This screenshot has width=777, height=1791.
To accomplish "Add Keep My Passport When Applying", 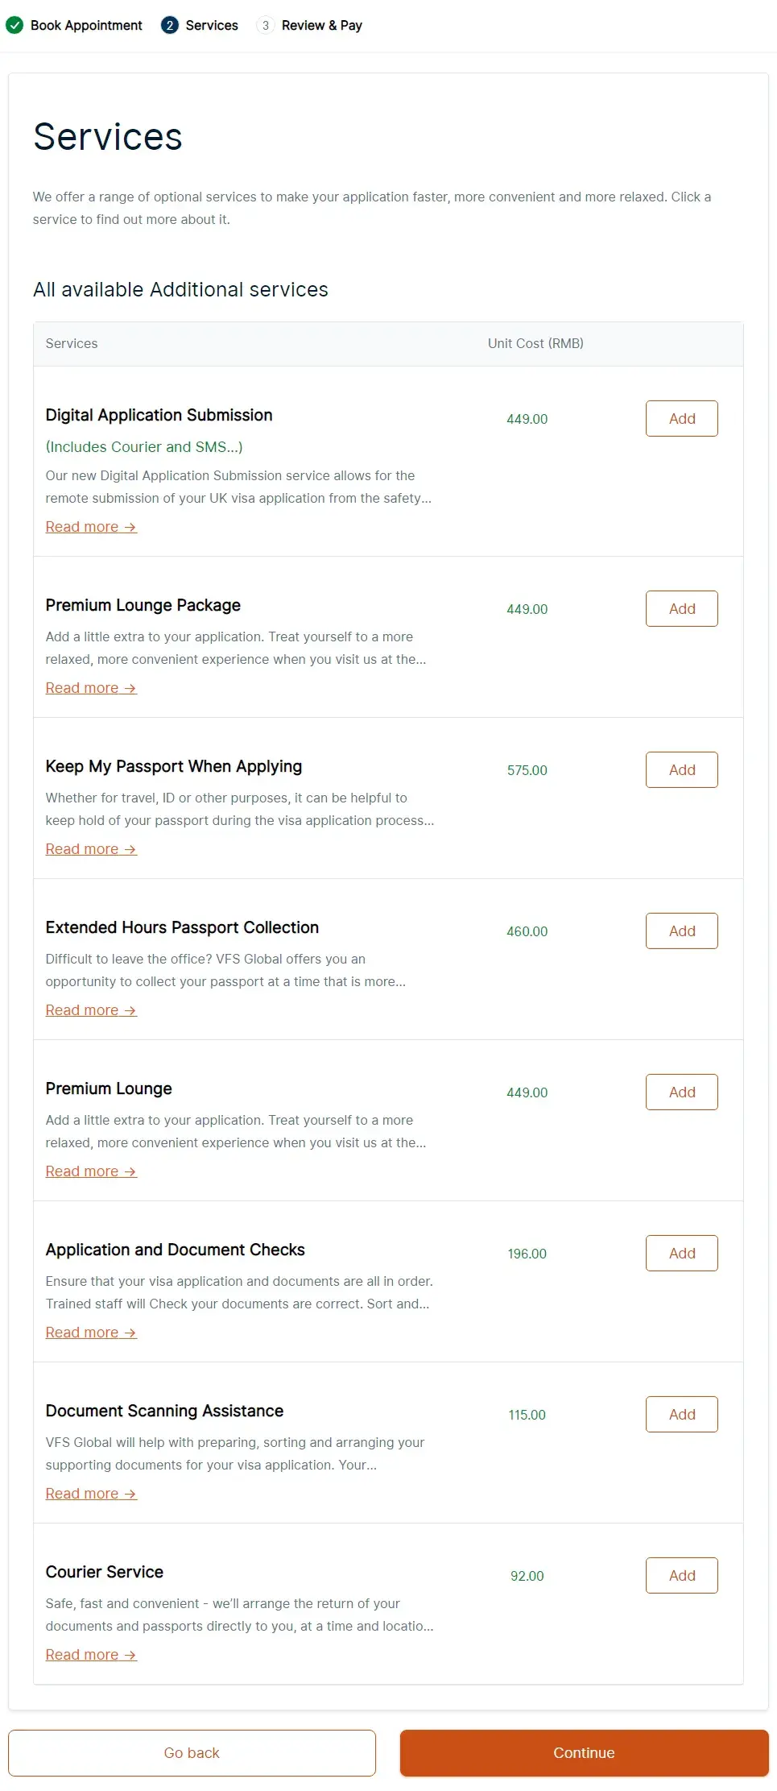I will 681,769.
